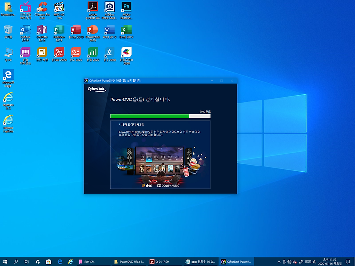This screenshot has height=266, width=355.
Task: Launch OneNote 2016 shortcut
Action: [42, 33]
